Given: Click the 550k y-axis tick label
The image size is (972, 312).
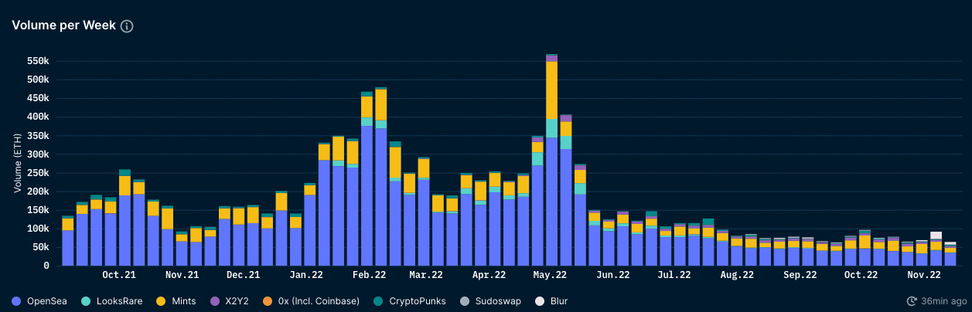Looking at the screenshot, I should pos(37,61).
